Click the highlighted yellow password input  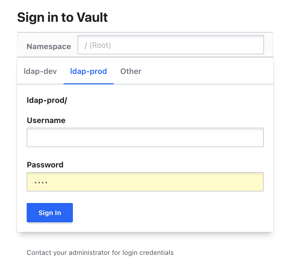point(145,181)
